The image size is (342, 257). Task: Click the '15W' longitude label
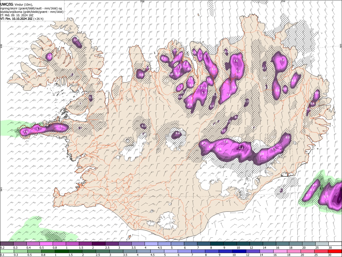tap(283, 1)
